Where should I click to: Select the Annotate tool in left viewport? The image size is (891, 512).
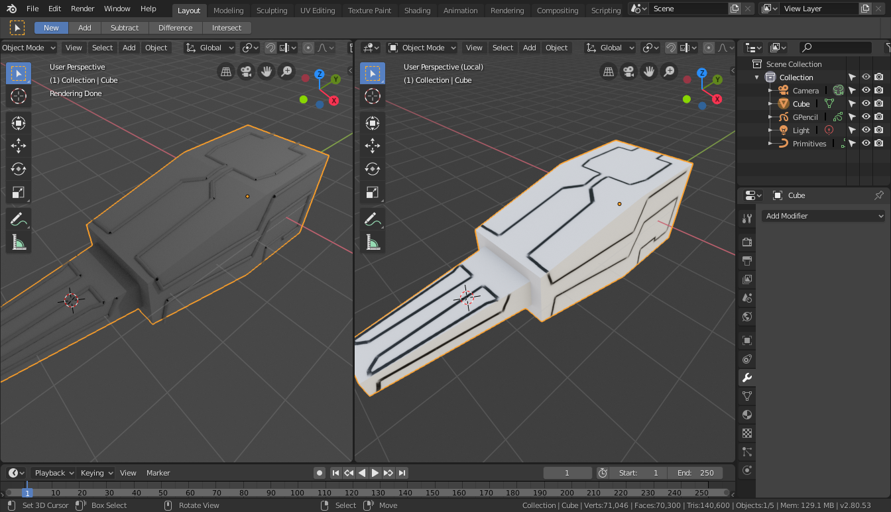tap(19, 219)
